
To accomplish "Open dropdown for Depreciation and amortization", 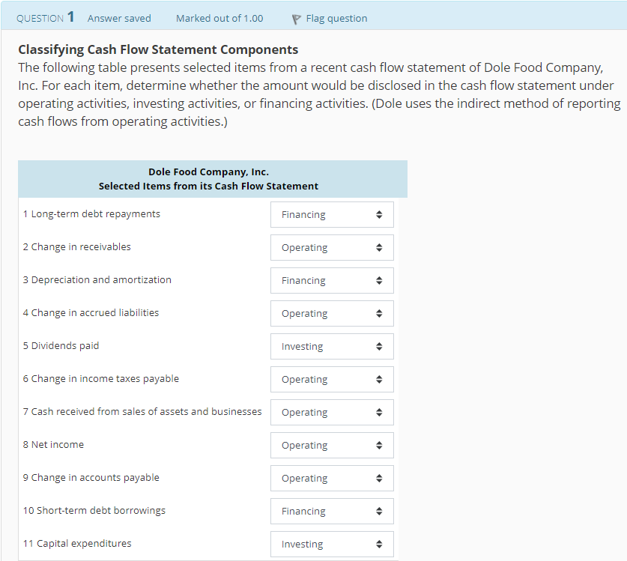I will pyautogui.click(x=332, y=280).
